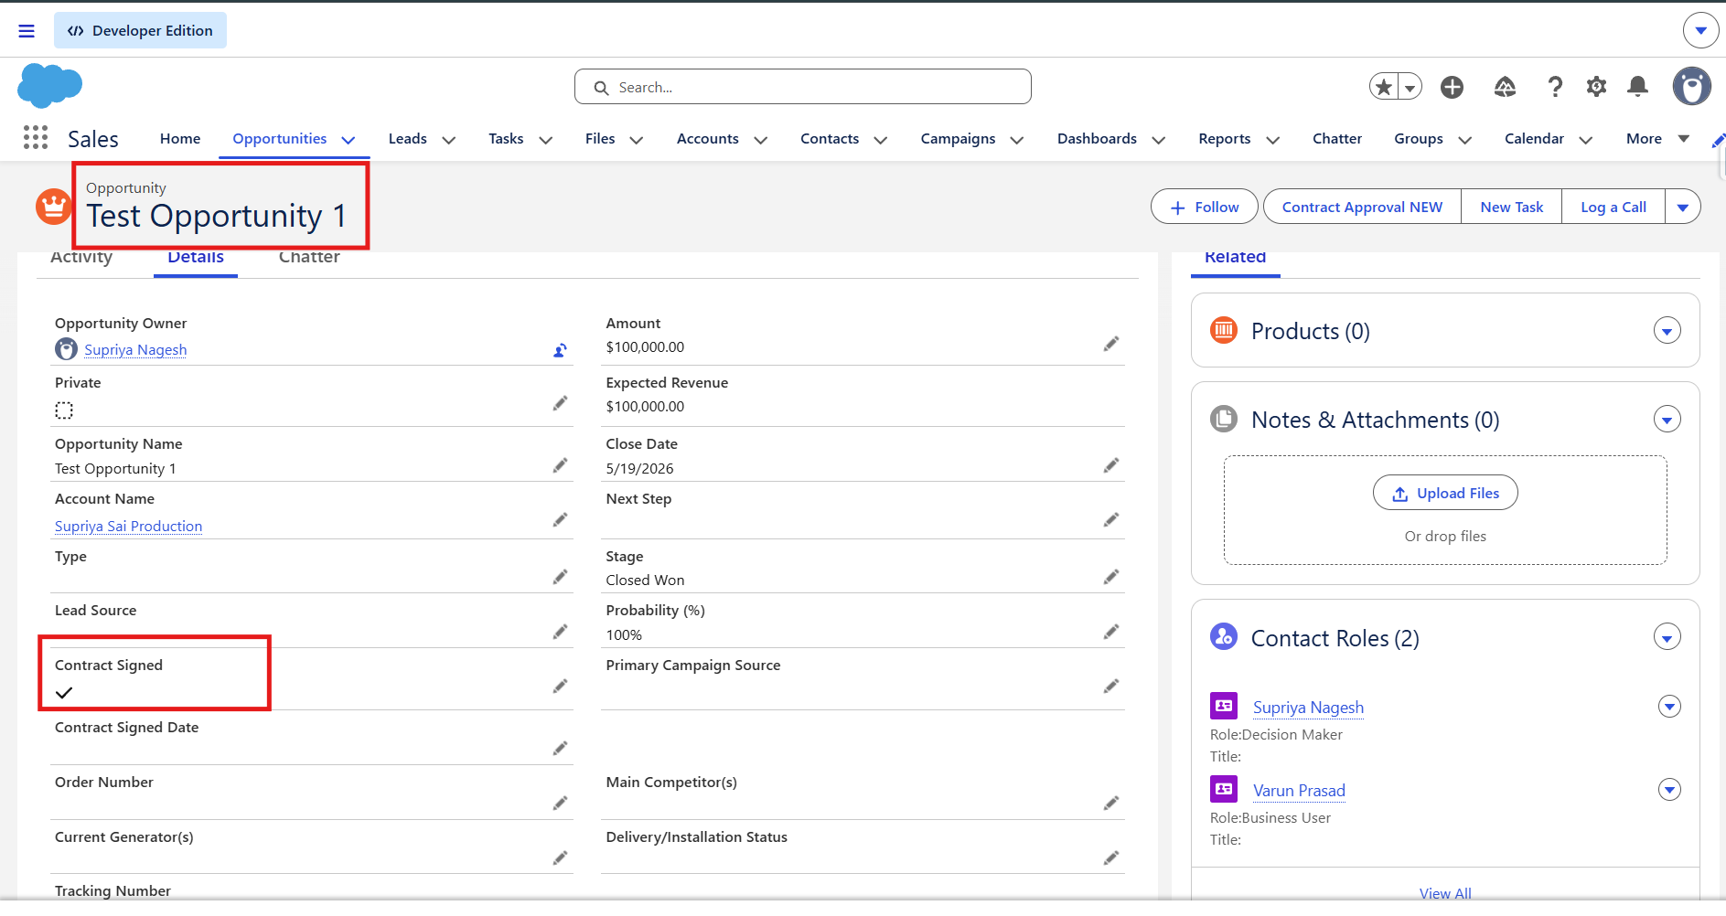Viewport: 1726px width, 916px height.
Task: Edit the Stage pencil icon
Action: 1110,577
